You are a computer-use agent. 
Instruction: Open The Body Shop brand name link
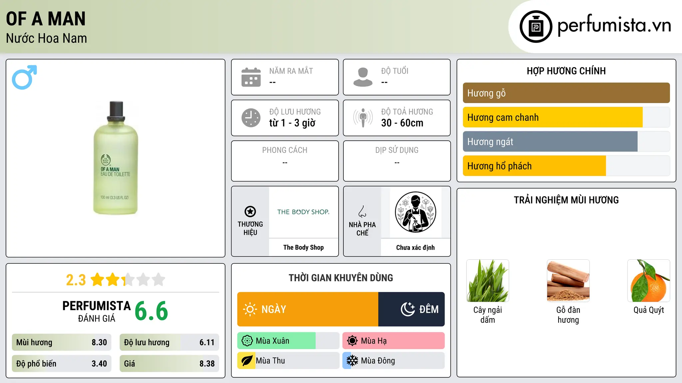coord(303,247)
